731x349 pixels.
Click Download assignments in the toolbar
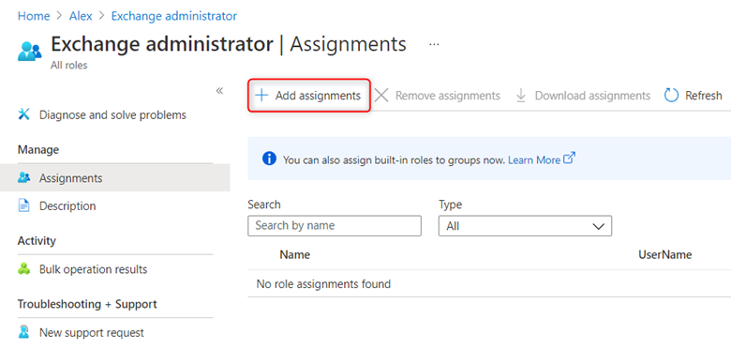tap(592, 96)
